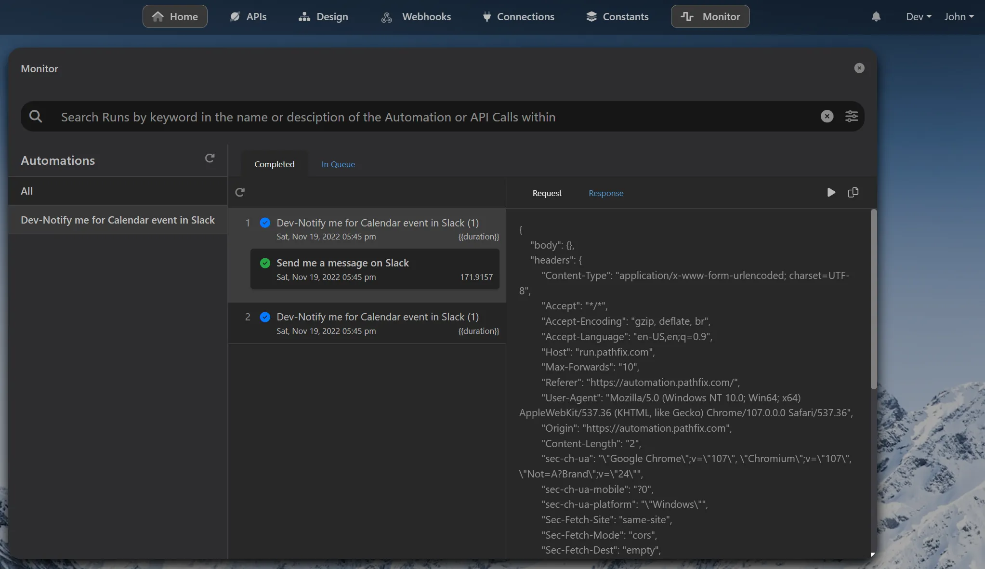
Task: Go to the Design section
Action: coord(323,16)
